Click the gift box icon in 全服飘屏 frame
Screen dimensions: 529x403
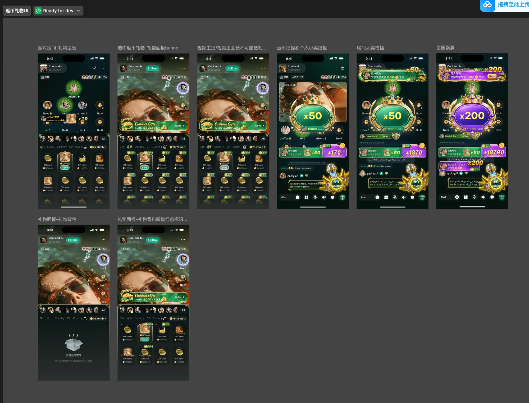(501, 197)
